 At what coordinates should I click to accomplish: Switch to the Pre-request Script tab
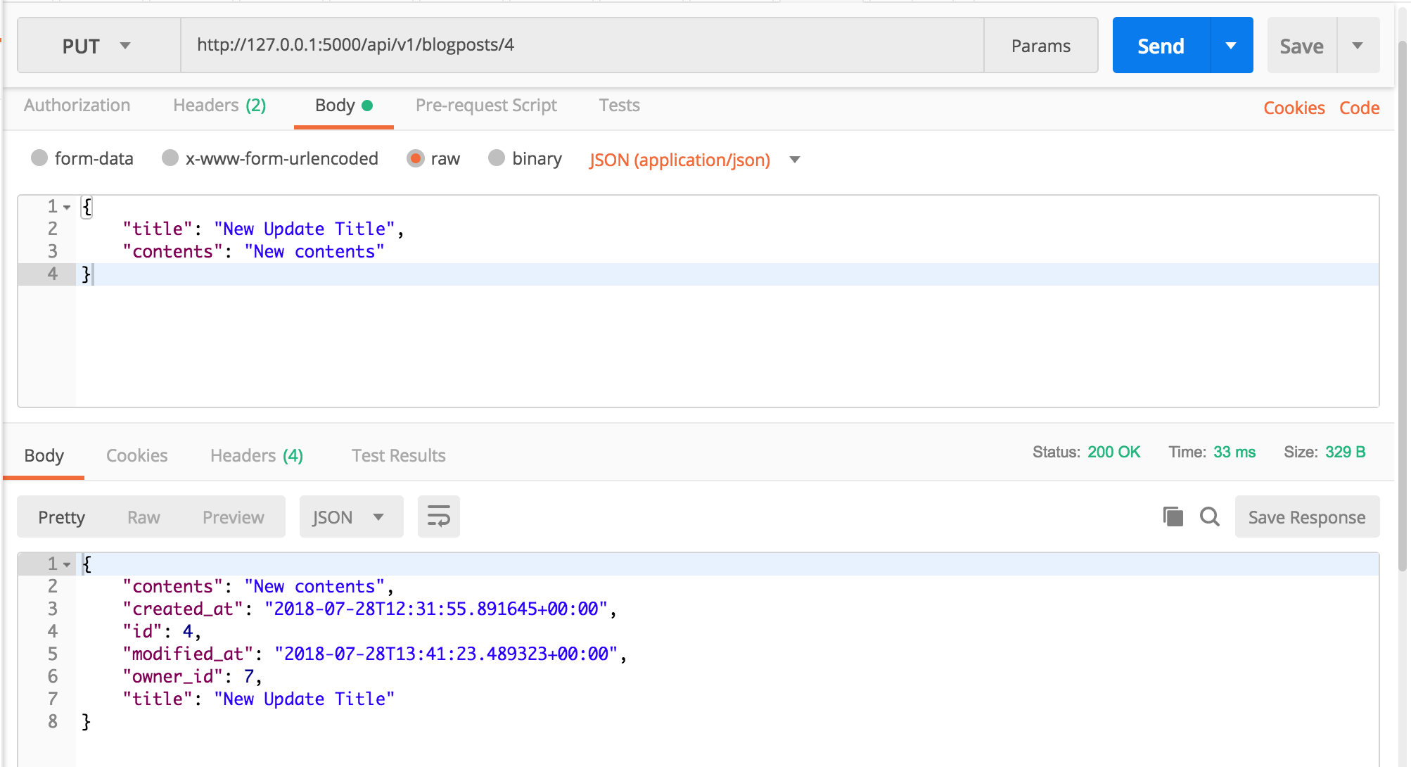[486, 106]
